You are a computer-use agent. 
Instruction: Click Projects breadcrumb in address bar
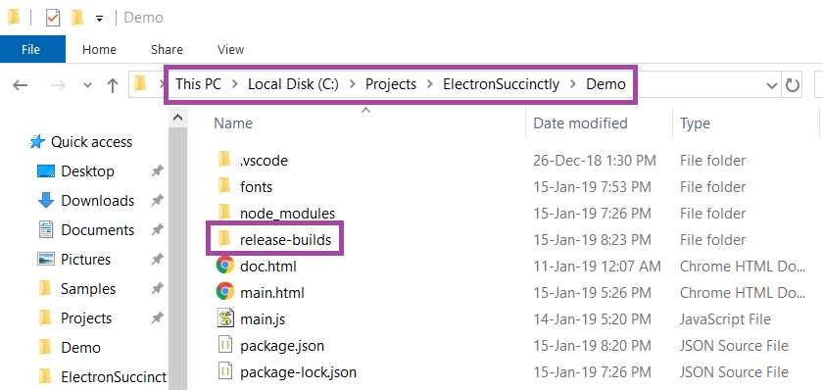391,84
